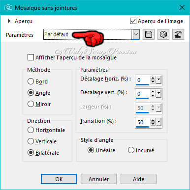Randomize parameters with the dice icon
Image resolution: width=190 pixels, height=190 pixels.
[163, 34]
